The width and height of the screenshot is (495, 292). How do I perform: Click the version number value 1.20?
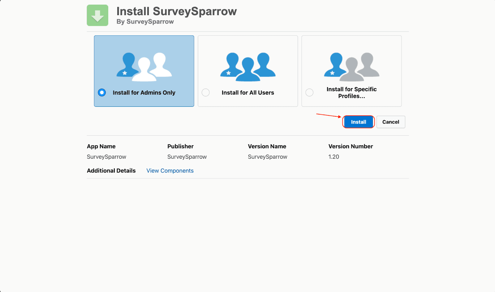click(334, 157)
